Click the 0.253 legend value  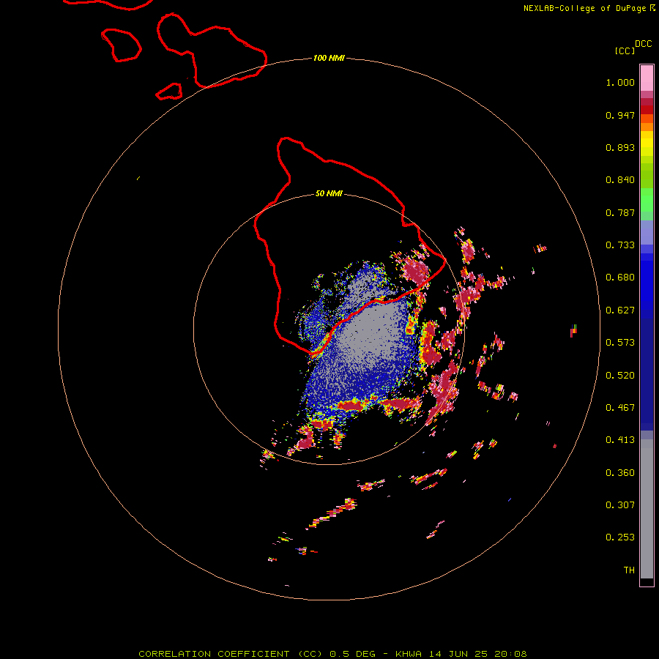620,537
